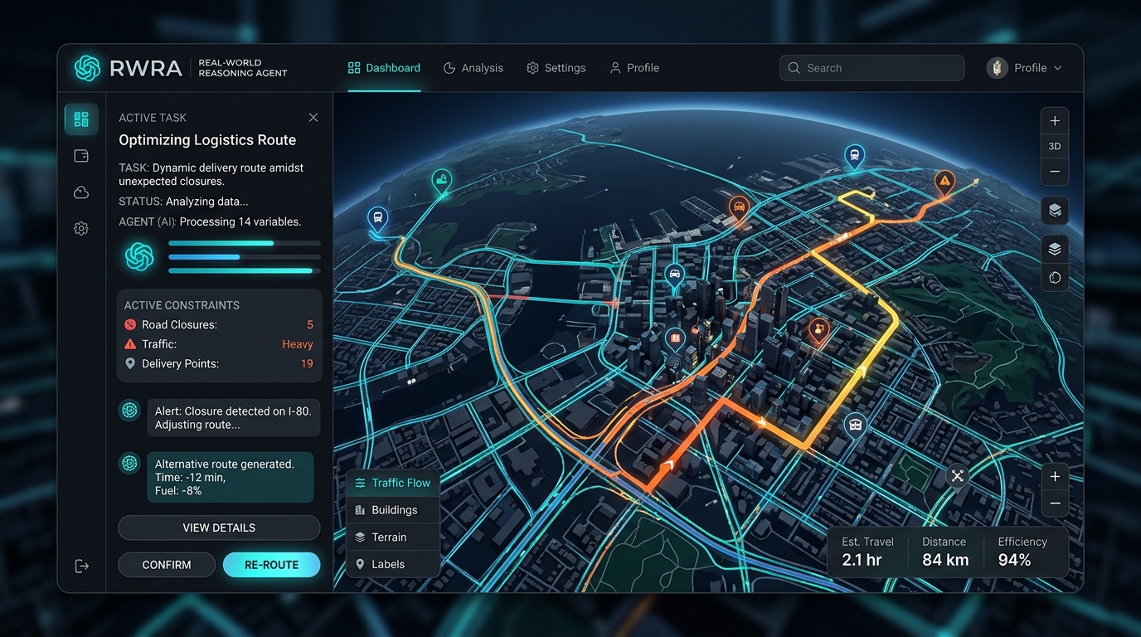1141x637 pixels.
Task: Open the wallet icon in sidebar
Action: [81, 156]
